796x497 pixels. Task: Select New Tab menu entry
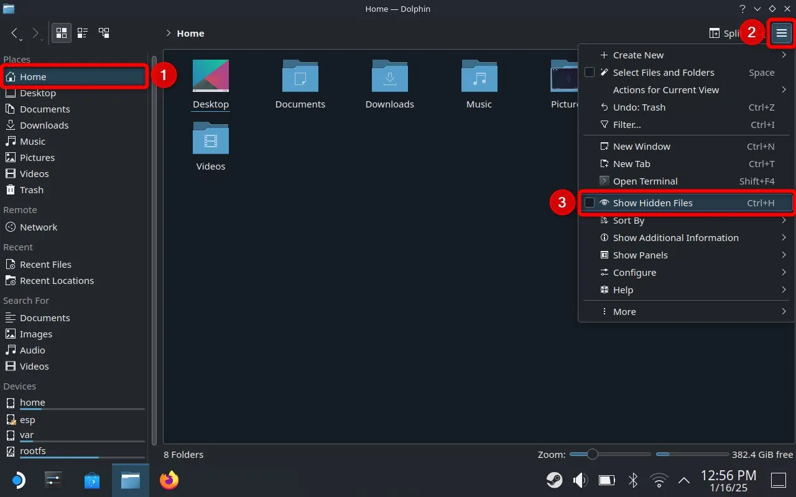pyautogui.click(x=631, y=164)
